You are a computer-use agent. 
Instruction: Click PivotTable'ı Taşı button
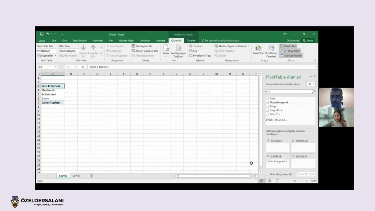[x=200, y=55]
